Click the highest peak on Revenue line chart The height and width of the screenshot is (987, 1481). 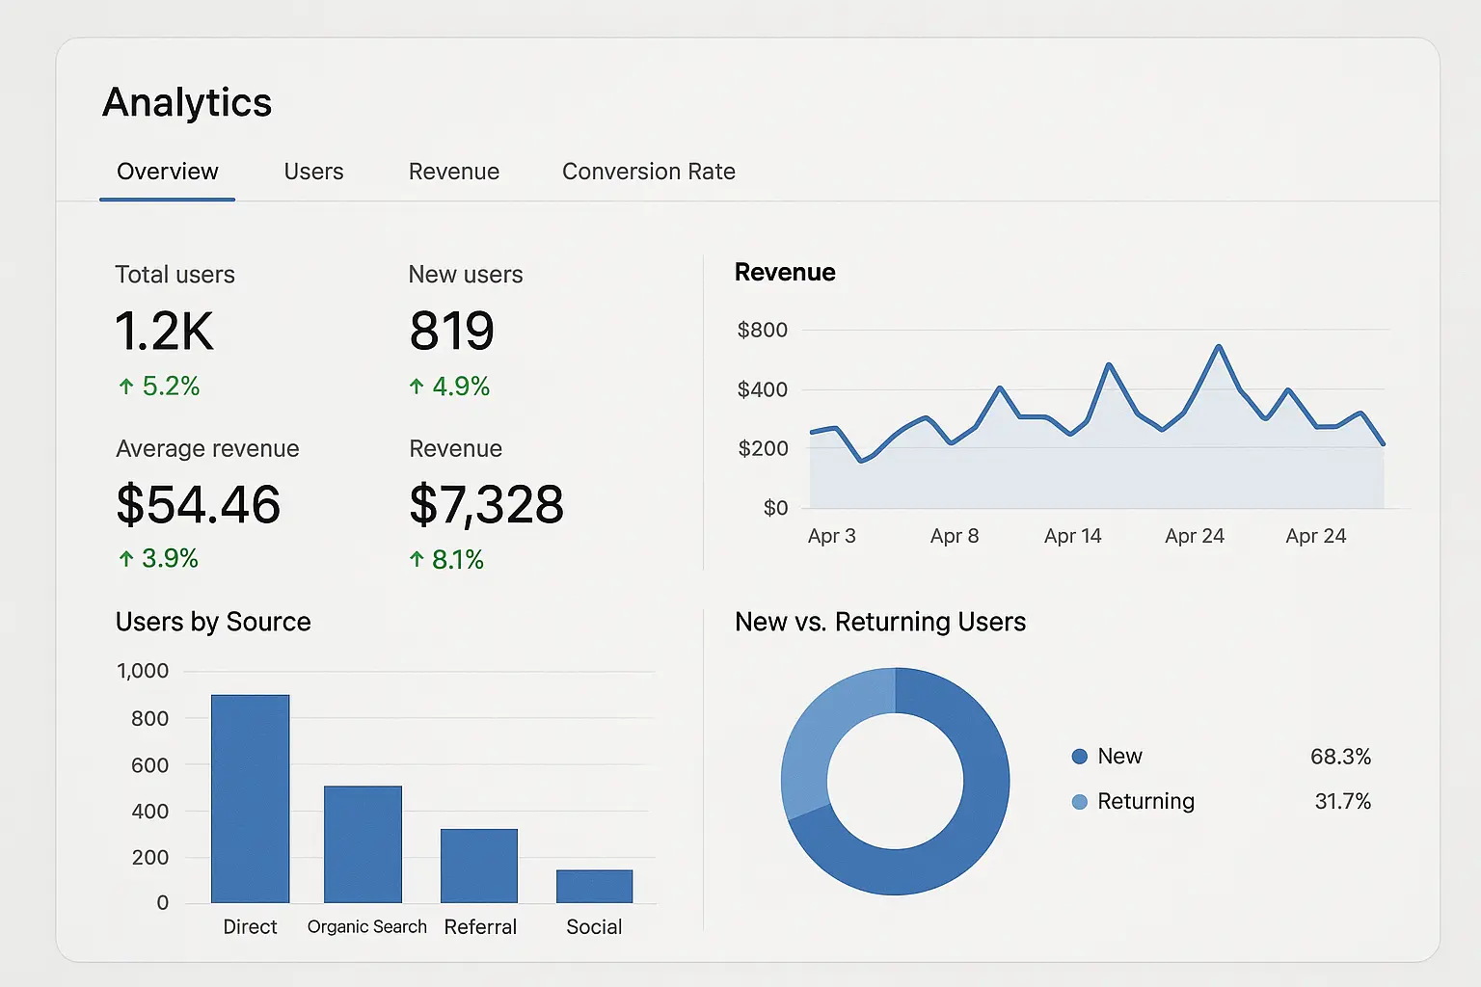click(1219, 346)
